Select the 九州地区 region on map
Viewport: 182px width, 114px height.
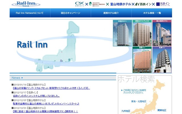(126, 111)
